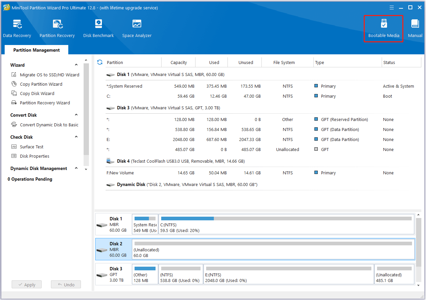The image size is (426, 300).
Task: Open the Data Recovery tool
Action: coord(17,29)
